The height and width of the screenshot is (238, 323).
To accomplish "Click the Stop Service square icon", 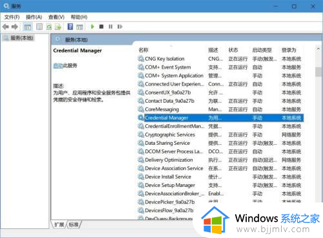I will point(101,27).
